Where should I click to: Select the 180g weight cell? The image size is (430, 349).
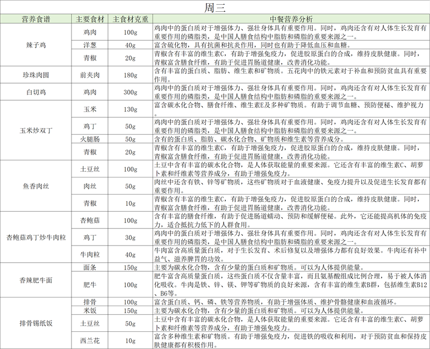[130, 74]
